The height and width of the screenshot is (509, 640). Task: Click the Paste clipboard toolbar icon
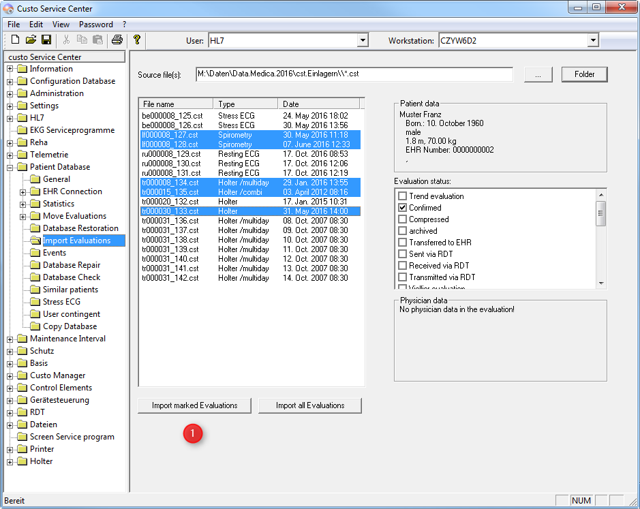[x=97, y=40]
